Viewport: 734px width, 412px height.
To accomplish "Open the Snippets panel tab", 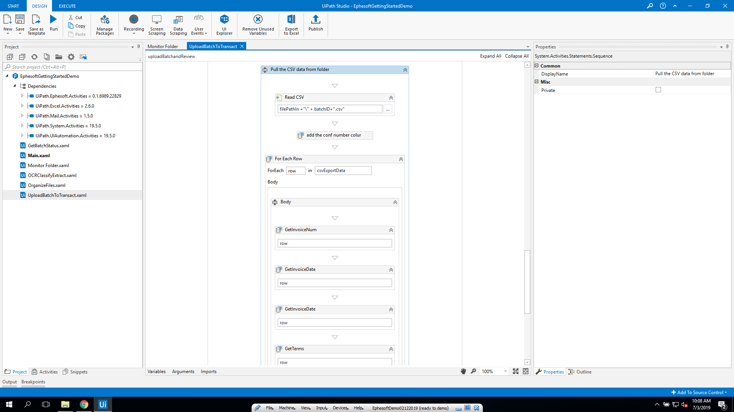I will pyautogui.click(x=75, y=372).
